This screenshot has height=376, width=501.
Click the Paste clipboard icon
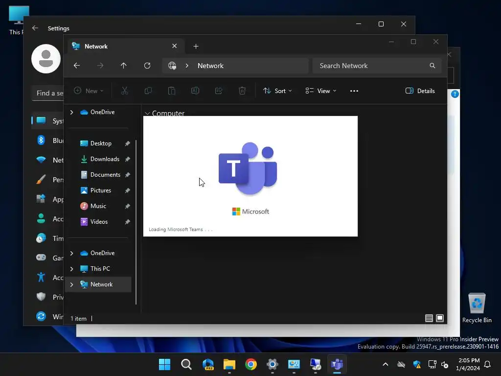coord(172,91)
